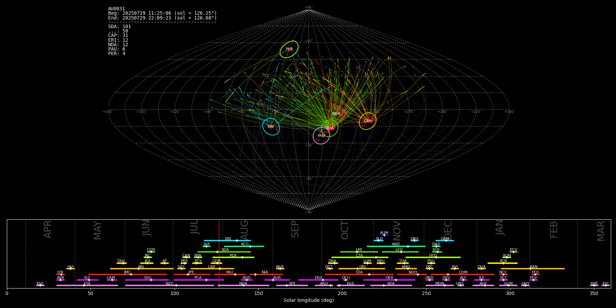
Task: Click the JUL month label
Action: (194, 227)
